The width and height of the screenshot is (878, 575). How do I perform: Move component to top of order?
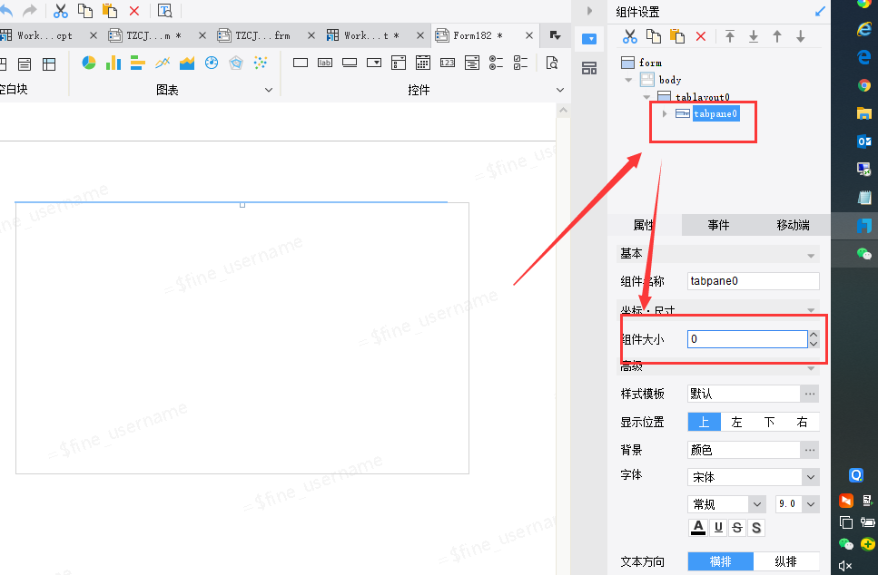click(x=730, y=36)
